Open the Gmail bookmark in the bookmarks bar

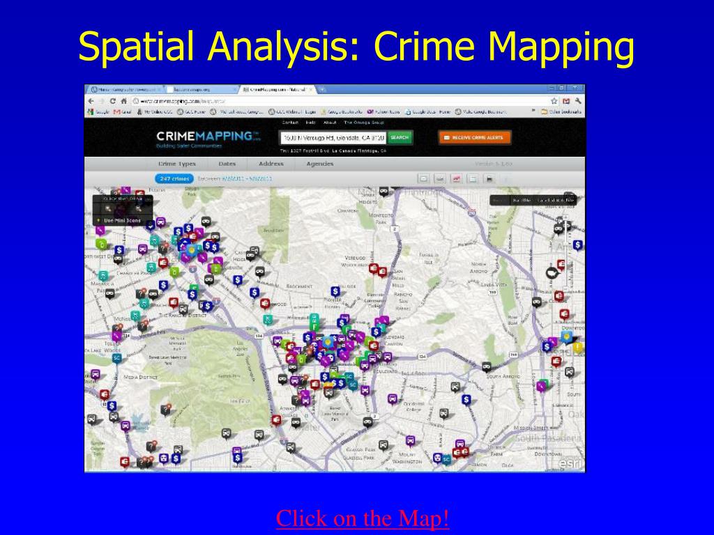pyautogui.click(x=123, y=111)
